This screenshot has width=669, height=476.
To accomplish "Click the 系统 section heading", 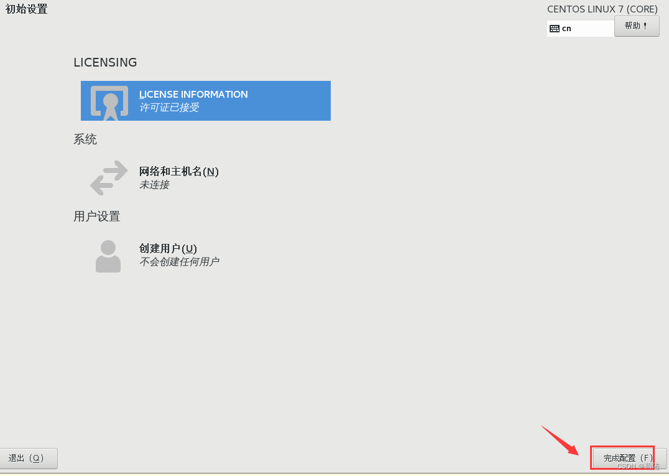I will (x=85, y=139).
